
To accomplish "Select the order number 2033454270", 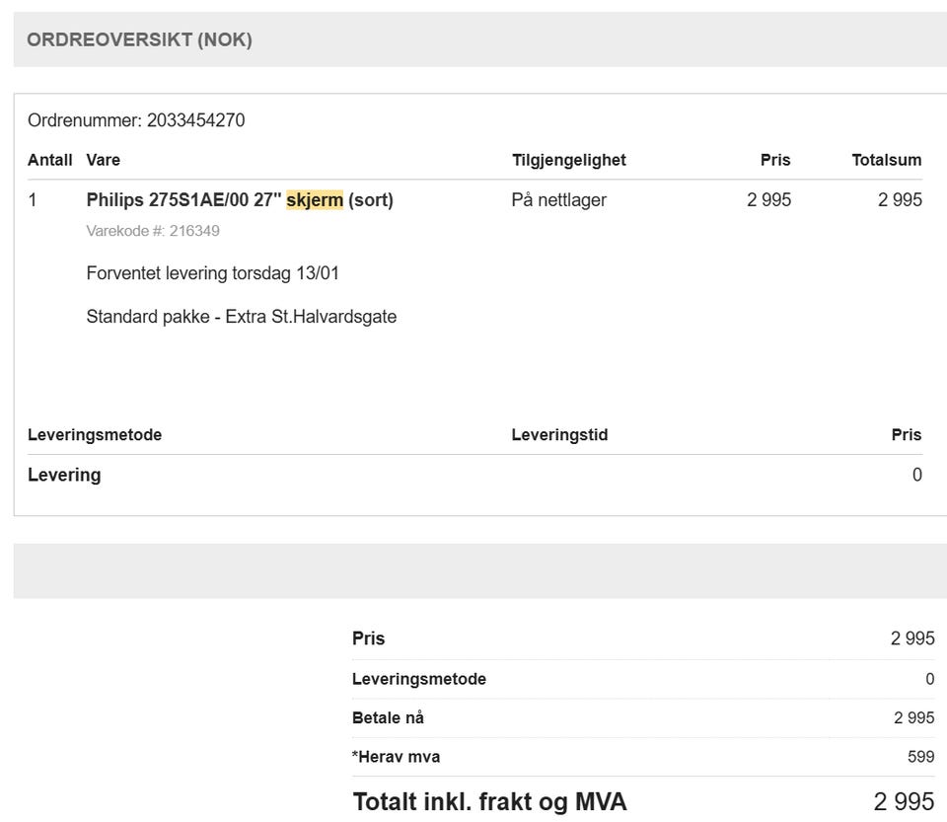I will tap(195, 120).
